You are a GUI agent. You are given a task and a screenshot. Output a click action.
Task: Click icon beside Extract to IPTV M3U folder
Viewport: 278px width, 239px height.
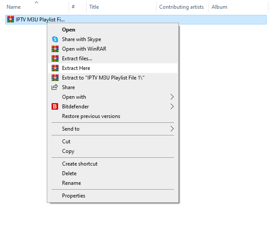click(55, 78)
